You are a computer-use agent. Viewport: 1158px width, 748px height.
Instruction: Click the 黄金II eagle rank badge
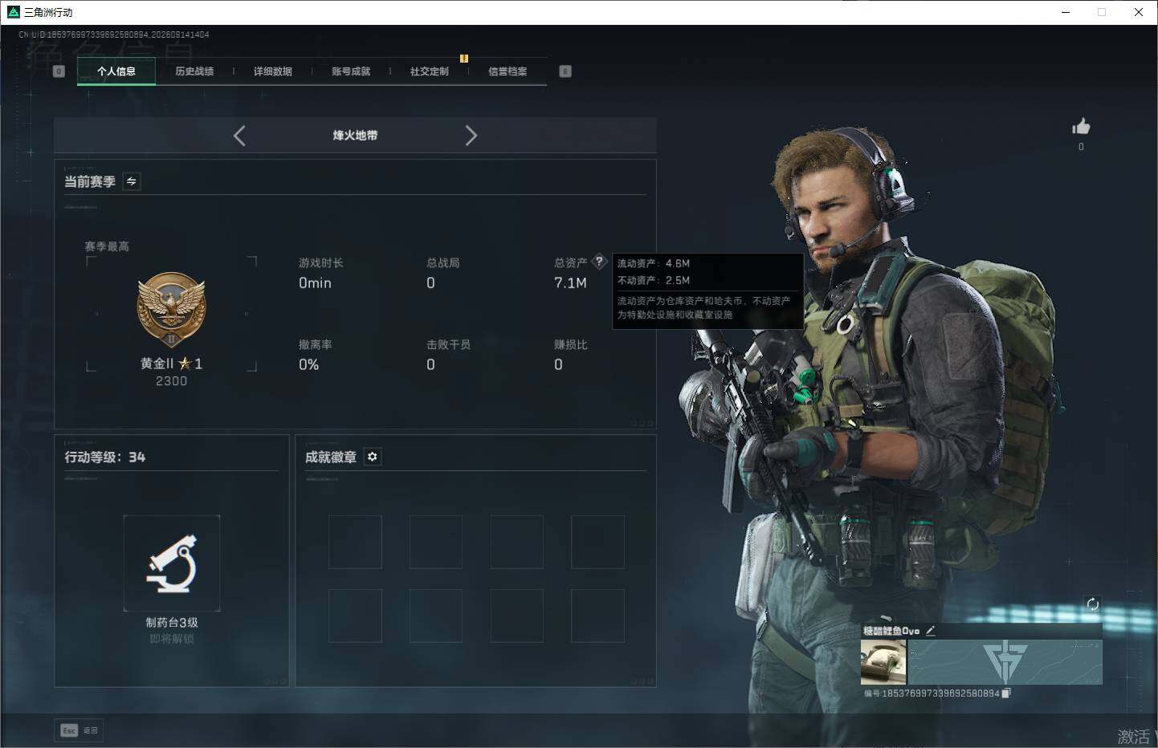(x=171, y=309)
